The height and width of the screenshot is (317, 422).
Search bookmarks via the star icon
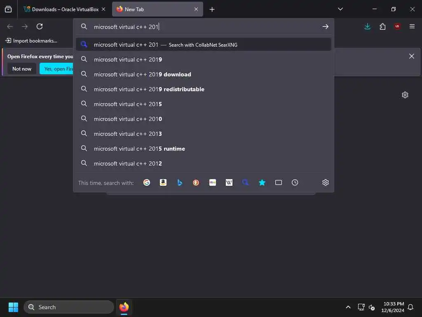pos(262,182)
